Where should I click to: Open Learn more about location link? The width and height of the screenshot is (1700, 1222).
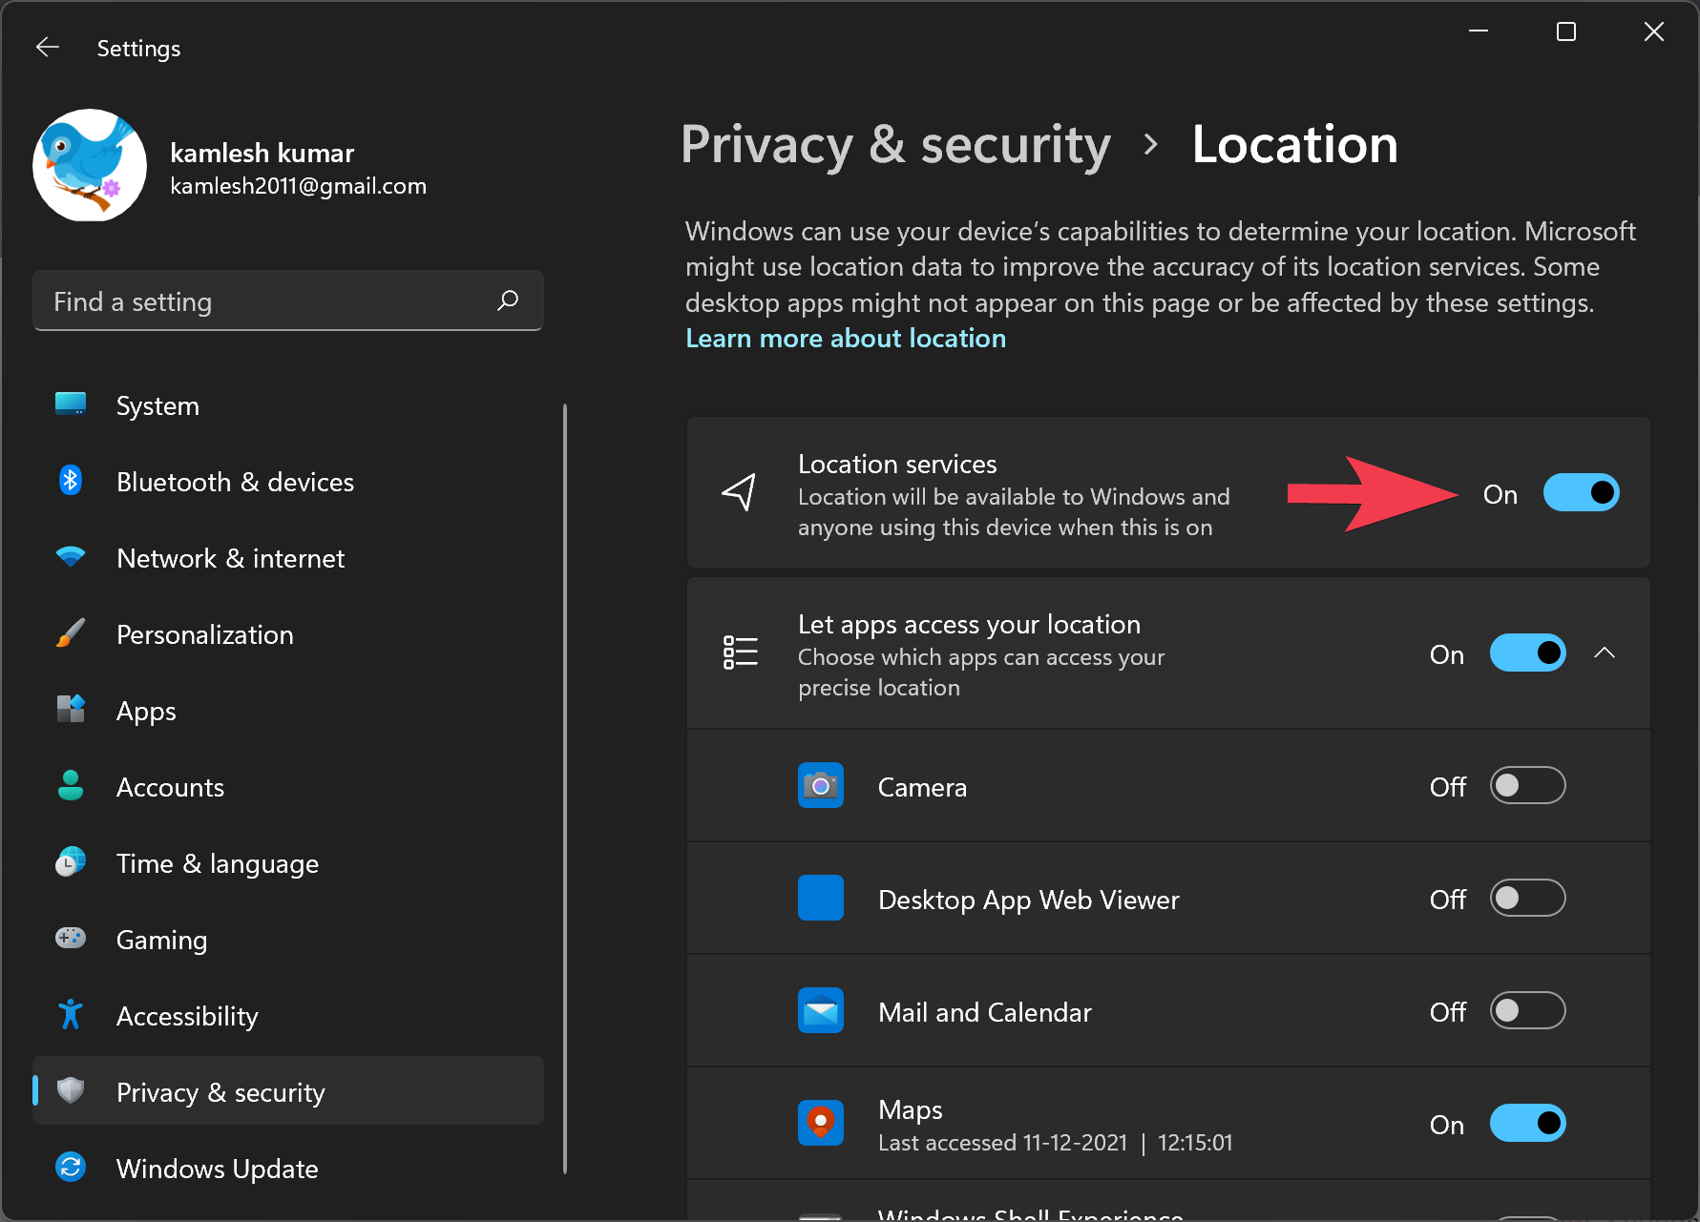pyautogui.click(x=846, y=339)
